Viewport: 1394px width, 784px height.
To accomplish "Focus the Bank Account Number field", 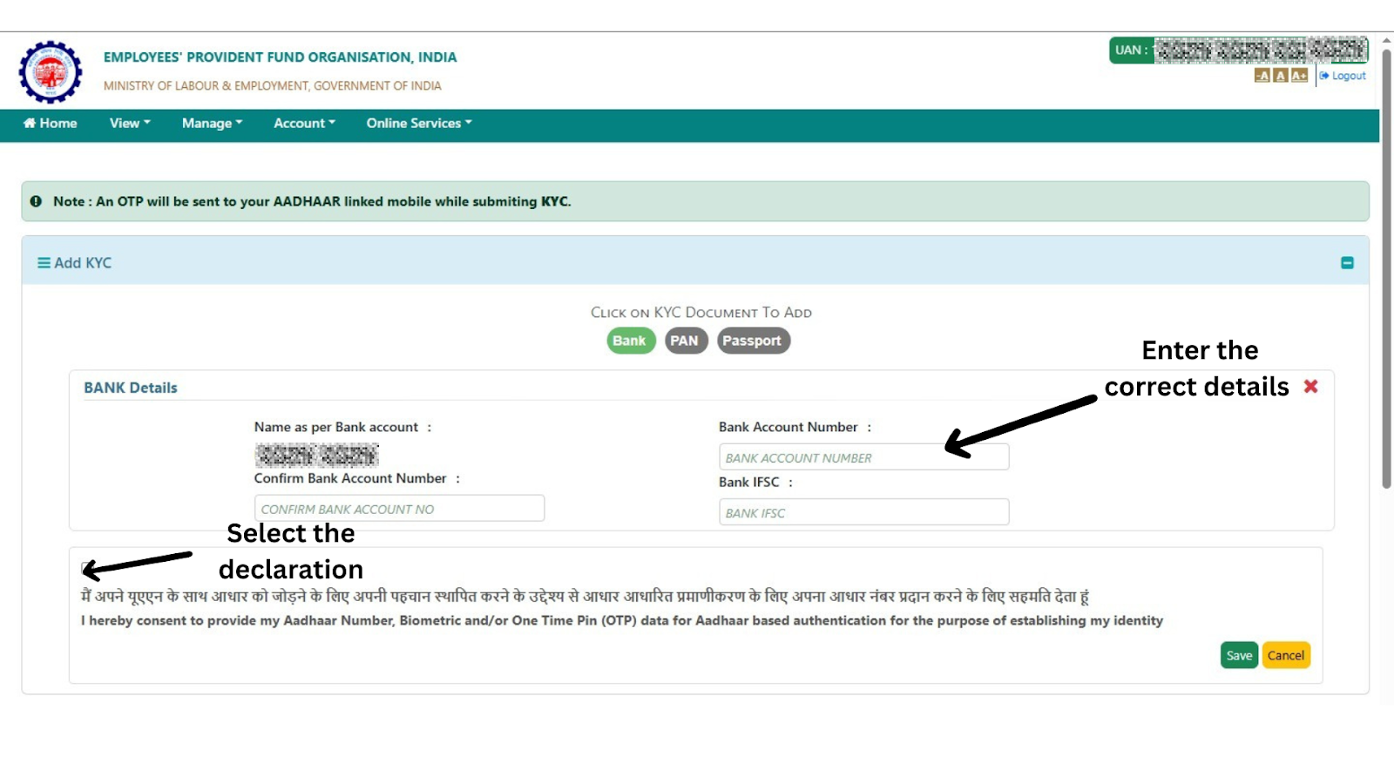I will [863, 457].
